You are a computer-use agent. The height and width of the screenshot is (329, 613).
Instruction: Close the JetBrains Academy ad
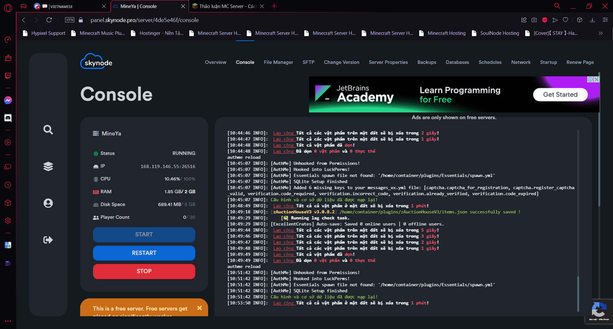[x=596, y=79]
